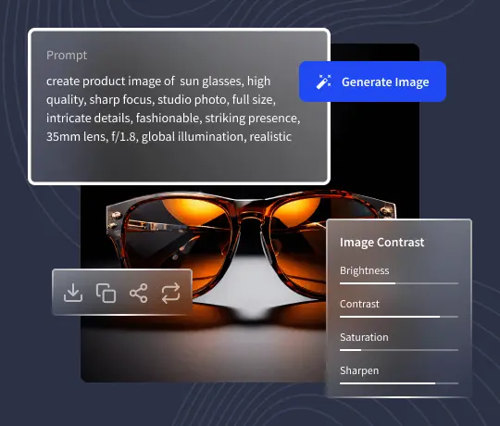500x426 pixels.
Task: Click the Prompt label
Action: click(x=67, y=56)
